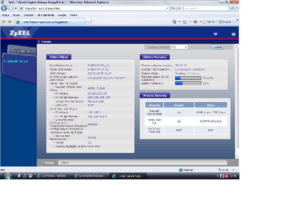Click the Cihaz Bilgisi section header
This screenshot has width=299, height=224.
tap(59, 57)
